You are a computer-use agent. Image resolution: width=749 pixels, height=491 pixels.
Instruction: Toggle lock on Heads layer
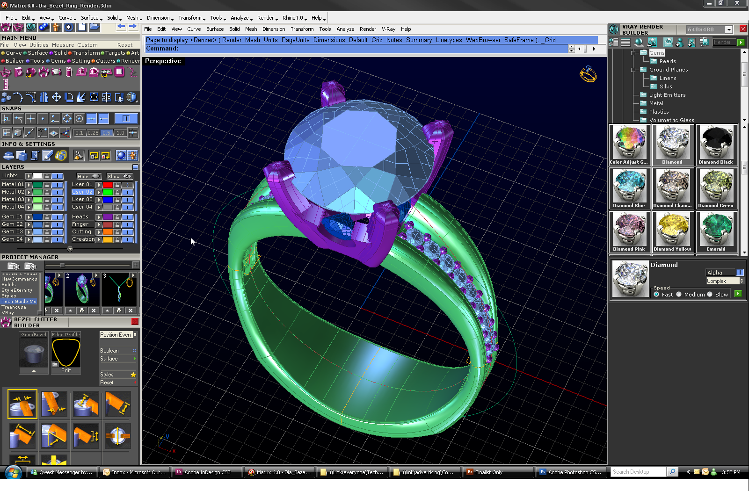pos(117,217)
